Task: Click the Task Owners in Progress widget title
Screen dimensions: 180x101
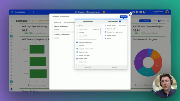Action: pos(145,39)
